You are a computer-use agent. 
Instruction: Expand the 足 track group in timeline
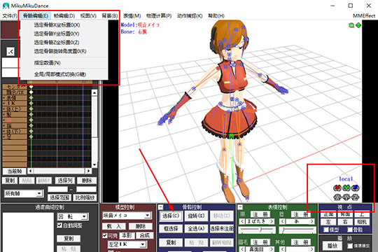4,136
